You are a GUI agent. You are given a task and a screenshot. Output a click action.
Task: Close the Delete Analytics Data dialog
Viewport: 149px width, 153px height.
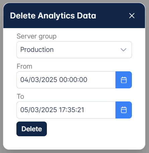132,16
